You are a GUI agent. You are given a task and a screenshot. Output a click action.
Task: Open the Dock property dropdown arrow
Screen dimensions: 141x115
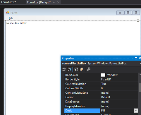coord(136,111)
